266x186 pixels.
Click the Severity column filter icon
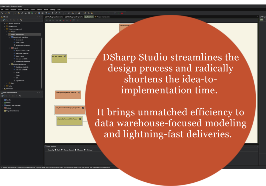pos(55,150)
